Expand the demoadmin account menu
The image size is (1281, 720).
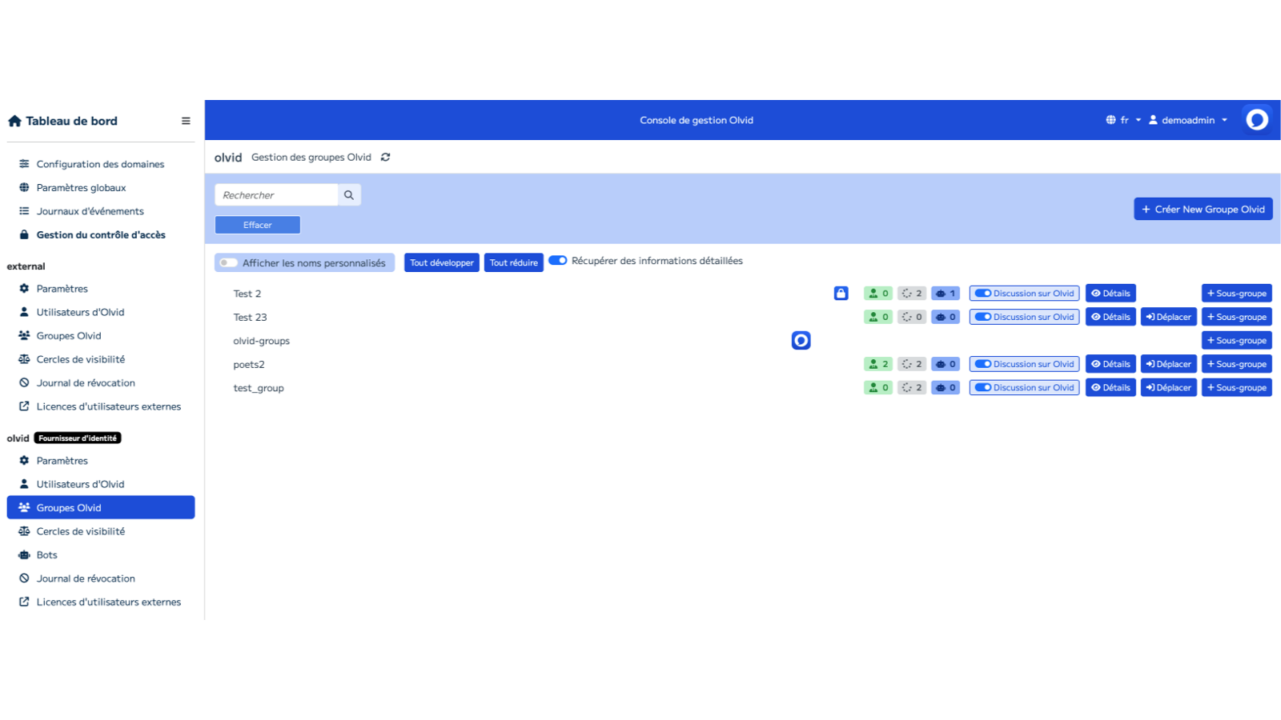pyautogui.click(x=1188, y=119)
